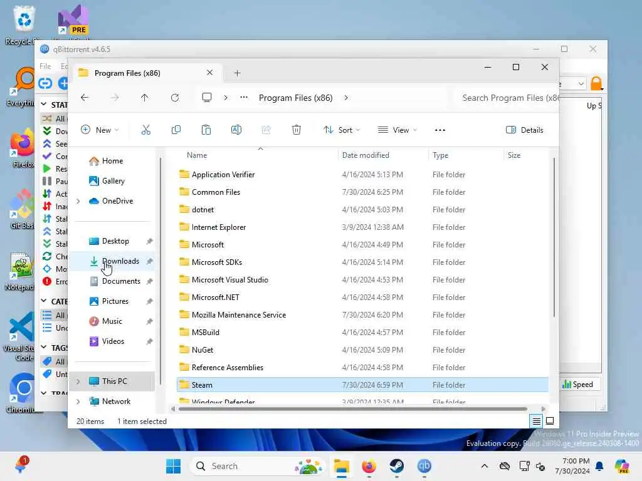Open the notification bell in the system tray
This screenshot has width=642, height=481.
[599, 466]
